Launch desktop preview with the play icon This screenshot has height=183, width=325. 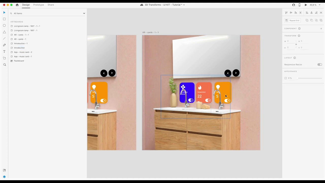(306, 5)
